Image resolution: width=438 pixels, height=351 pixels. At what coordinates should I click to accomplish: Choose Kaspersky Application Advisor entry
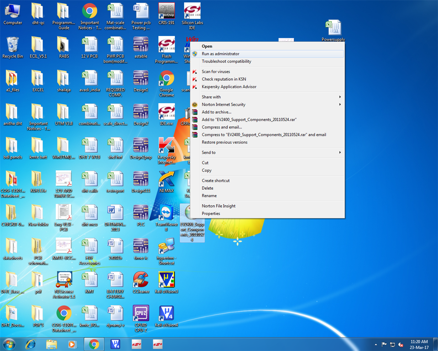click(267, 87)
